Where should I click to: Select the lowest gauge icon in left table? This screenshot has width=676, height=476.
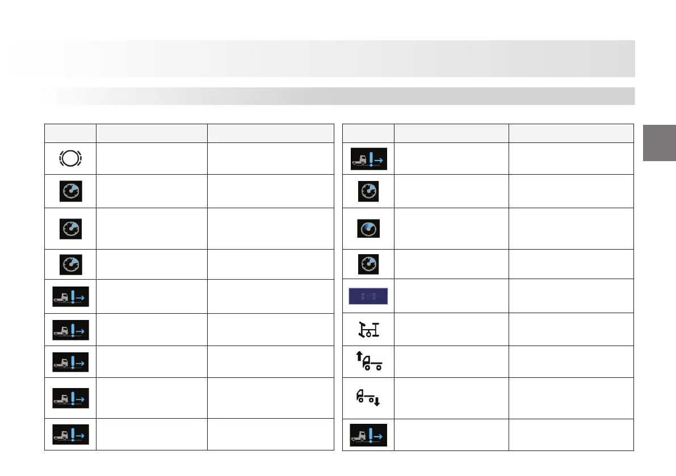click(70, 264)
